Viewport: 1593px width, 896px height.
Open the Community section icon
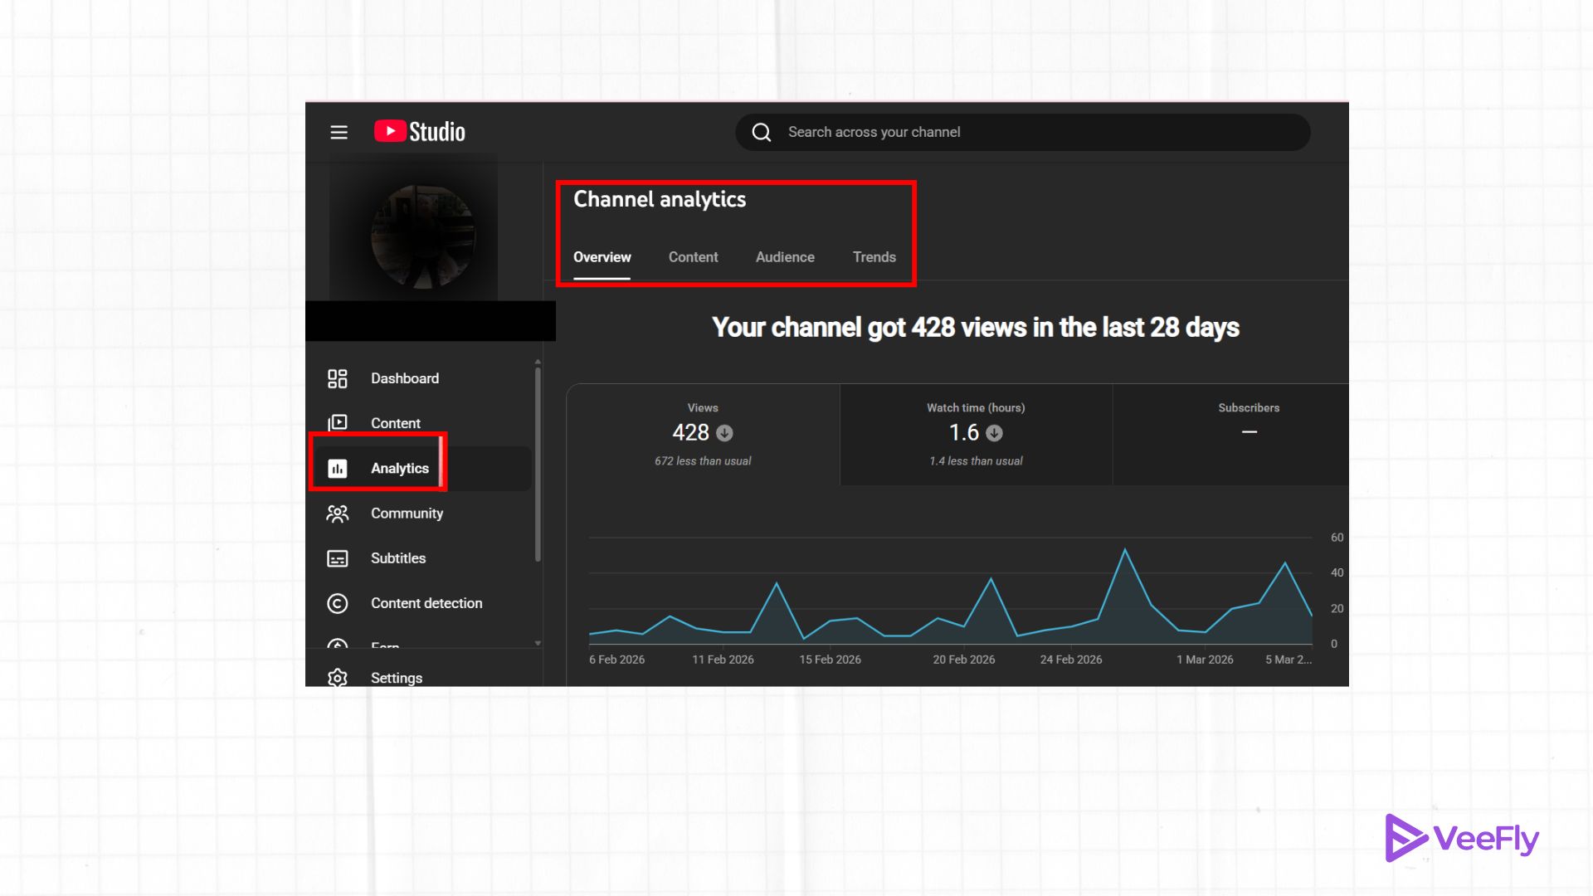[337, 513]
